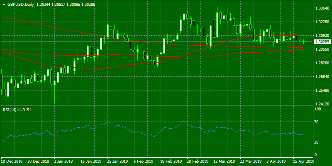Open the chart menu triangle beside GBPUSD

coord(4,4)
